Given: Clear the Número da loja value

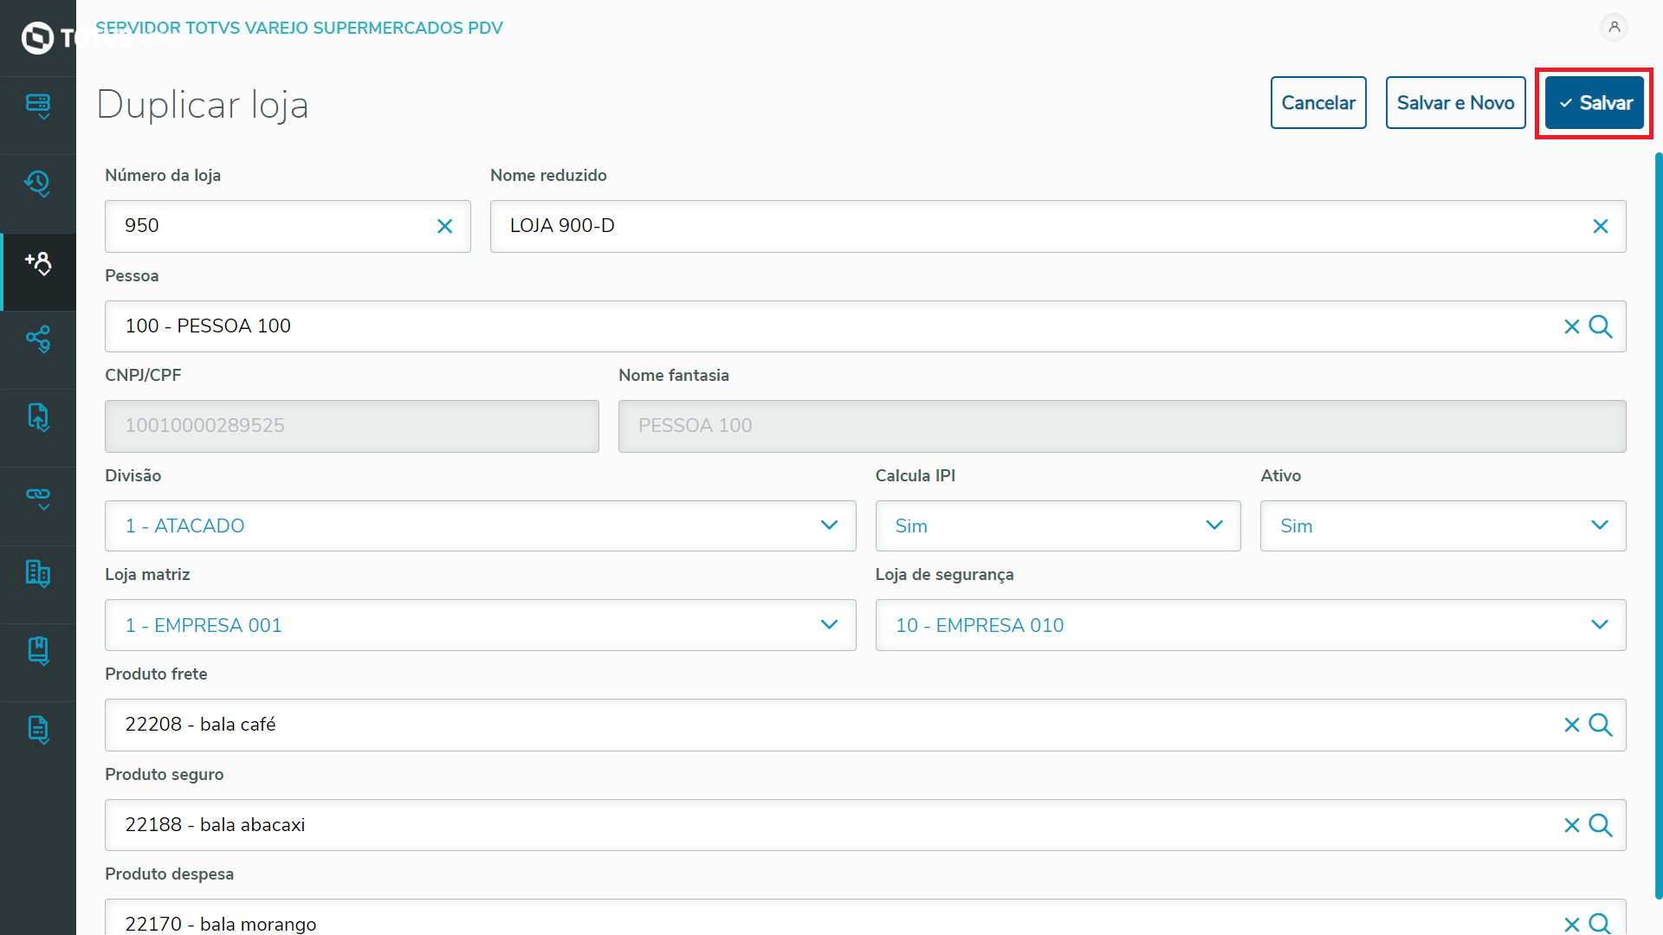Looking at the screenshot, I should click(444, 226).
